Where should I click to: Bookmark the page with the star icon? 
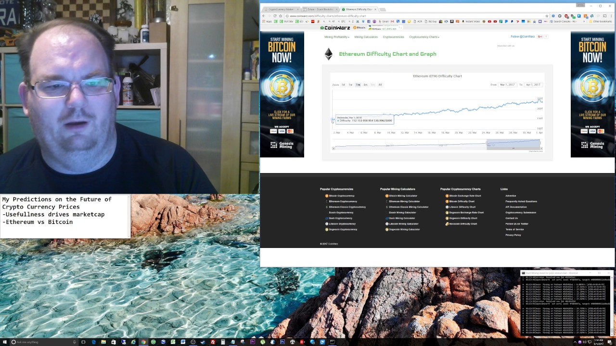pyautogui.click(x=547, y=16)
